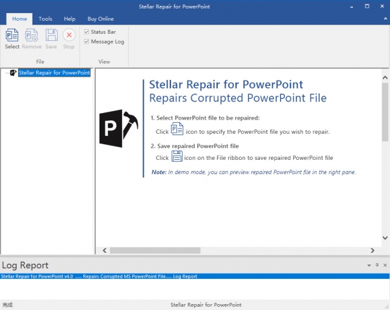Screen dimensions: 390x310
Task: Click the window resize grip in status bar
Action: pos(387,307)
